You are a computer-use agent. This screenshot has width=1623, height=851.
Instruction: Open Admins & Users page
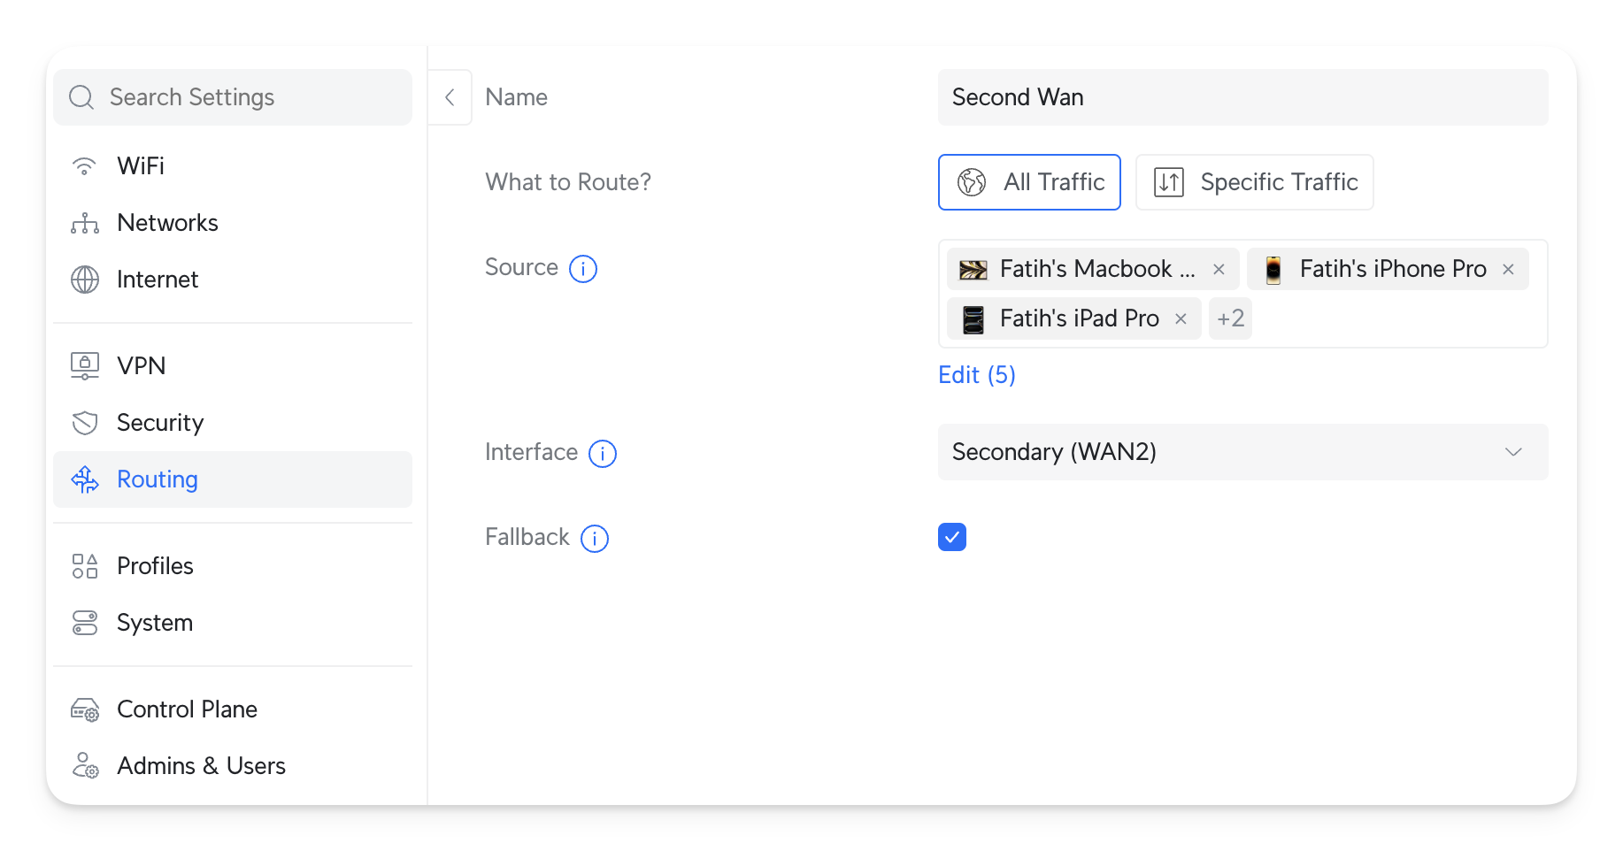[201, 766]
